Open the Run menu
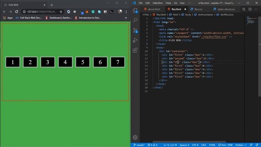Screen dimensions: 261x147 [x=182, y=3]
